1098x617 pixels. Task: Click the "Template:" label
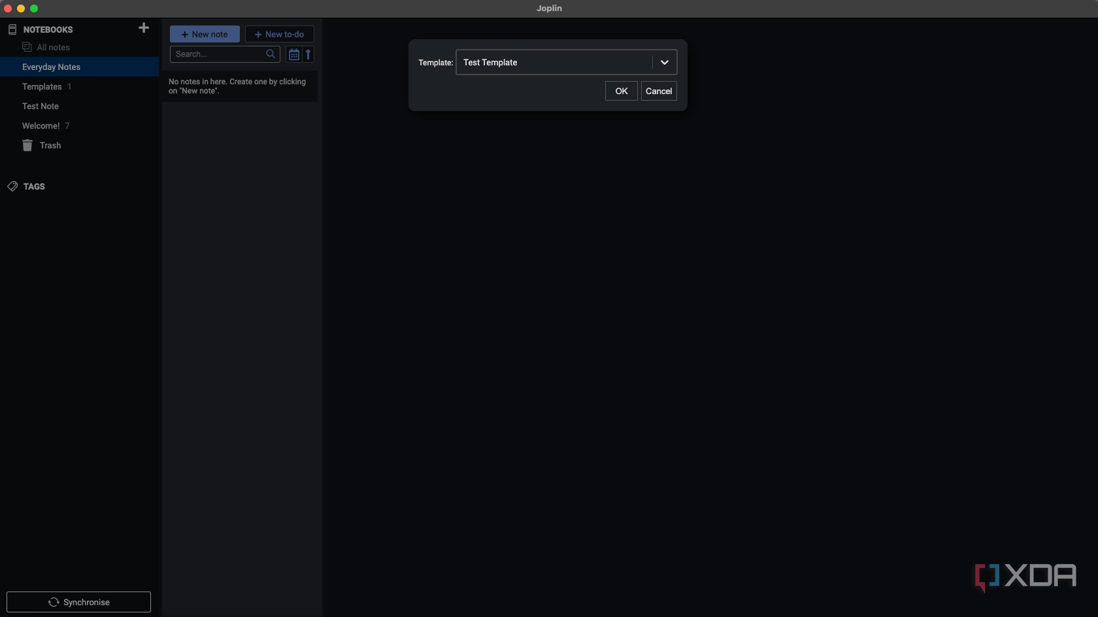tap(435, 63)
